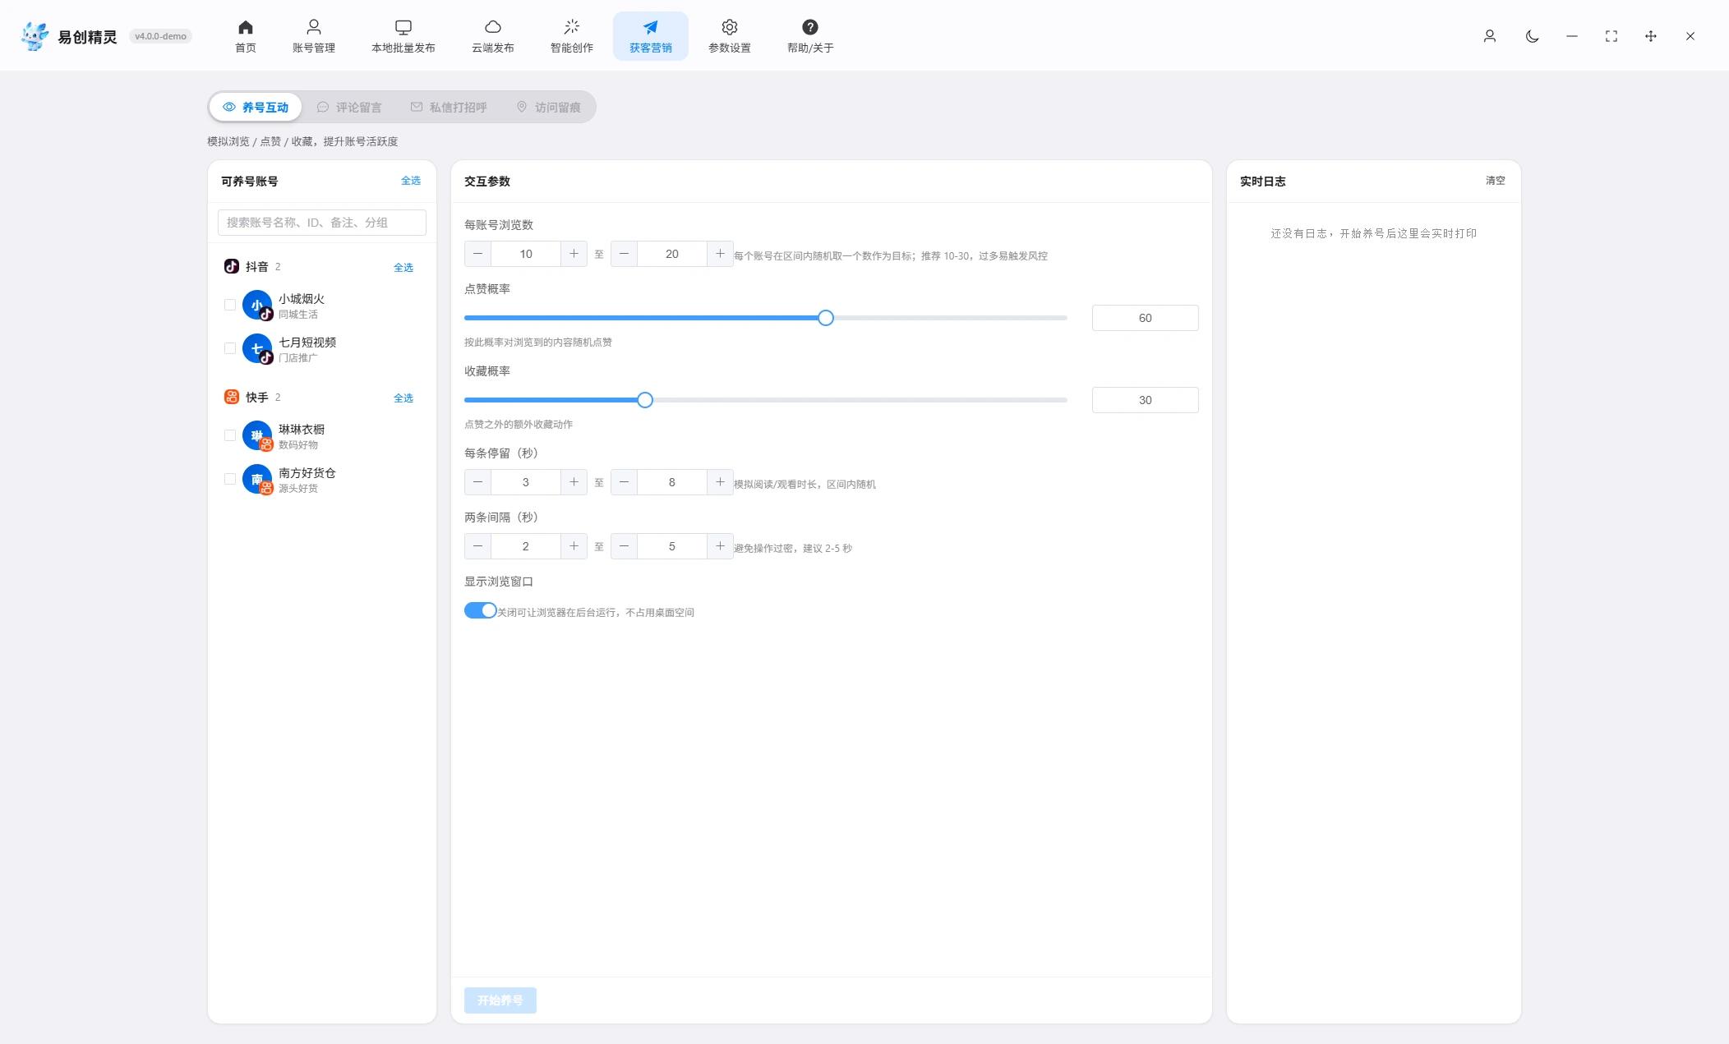1729x1044 pixels.
Task: Switch to 评论留言 tab
Action: coord(349,107)
